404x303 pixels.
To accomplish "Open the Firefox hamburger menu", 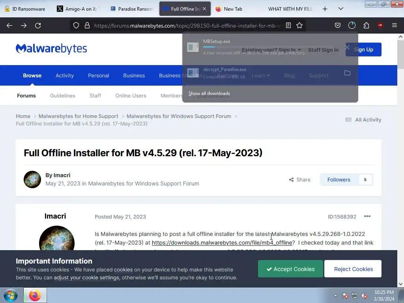I will pos(394,25).
